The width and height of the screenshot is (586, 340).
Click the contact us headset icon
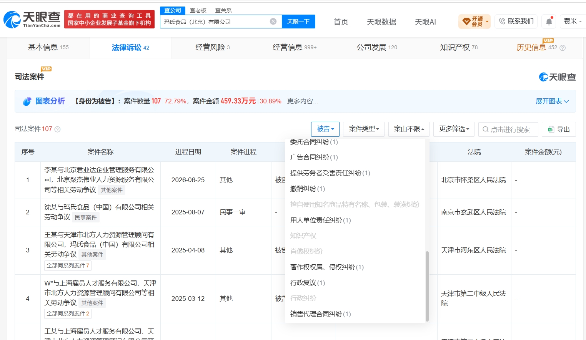point(502,22)
